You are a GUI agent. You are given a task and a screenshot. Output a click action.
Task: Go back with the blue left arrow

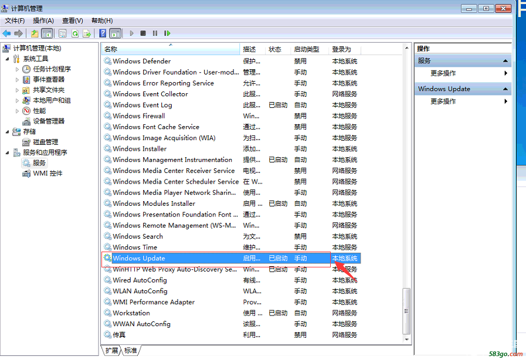tap(6, 33)
